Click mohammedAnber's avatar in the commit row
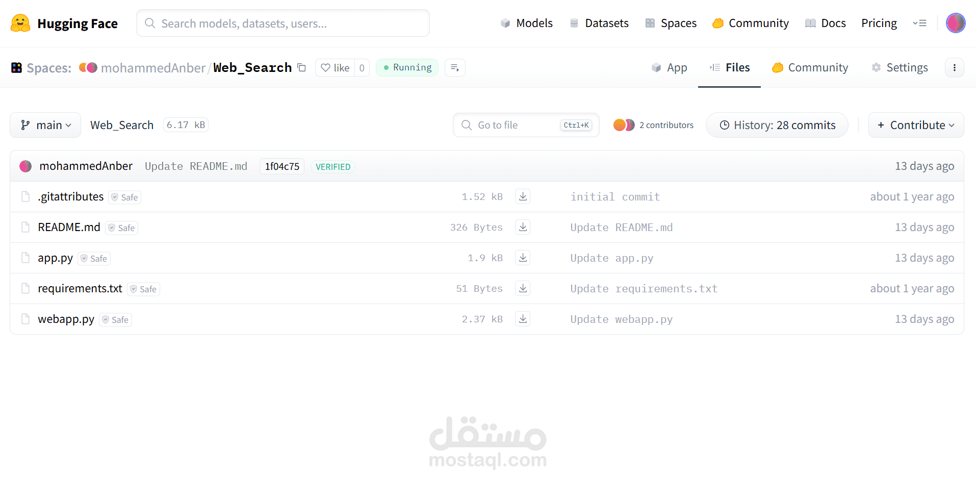Image resolution: width=976 pixels, height=480 pixels. (x=25, y=166)
